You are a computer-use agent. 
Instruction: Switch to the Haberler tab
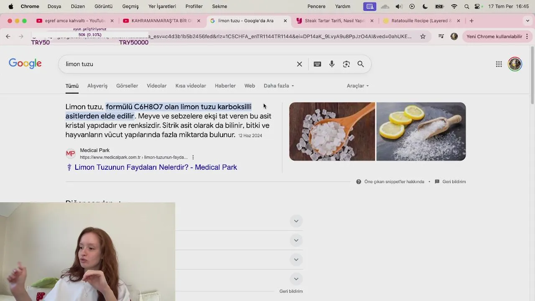(225, 86)
